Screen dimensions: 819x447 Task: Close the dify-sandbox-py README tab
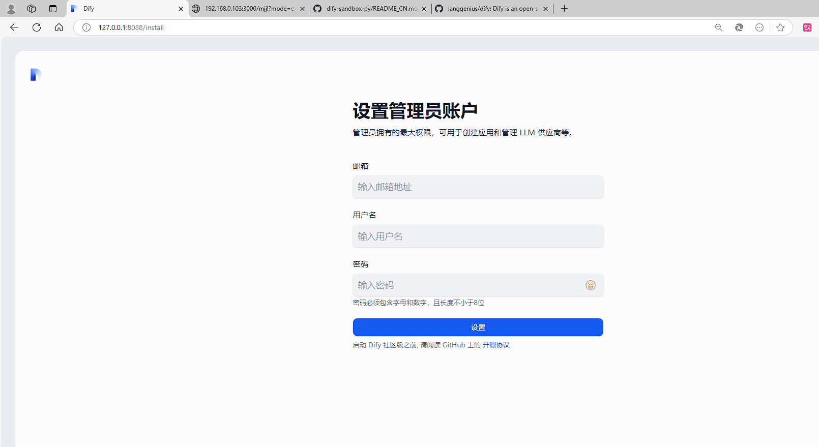(424, 9)
